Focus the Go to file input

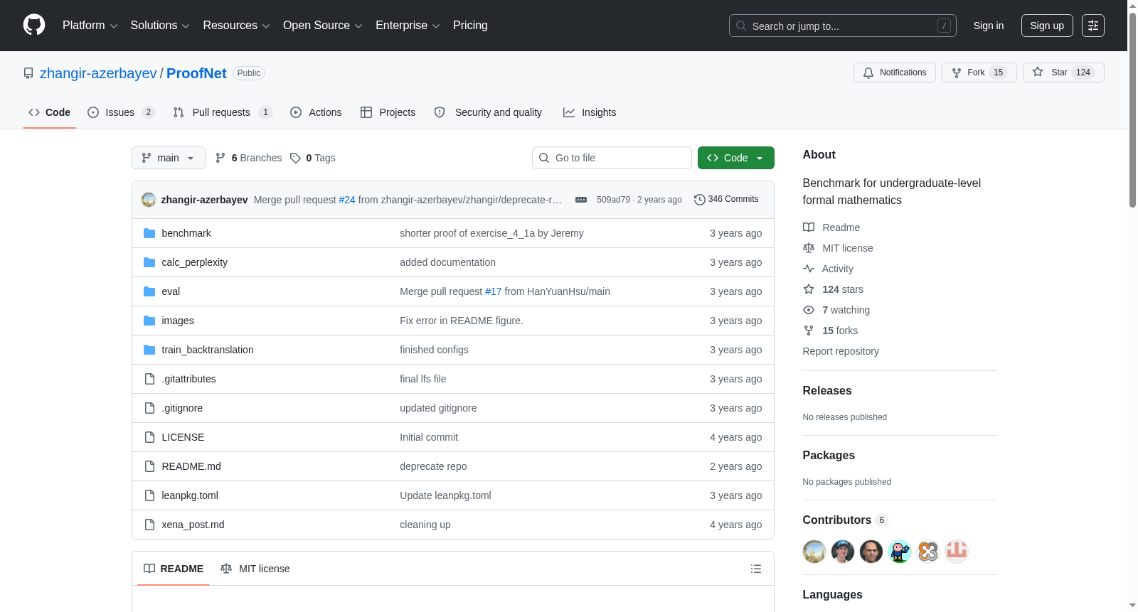click(612, 158)
